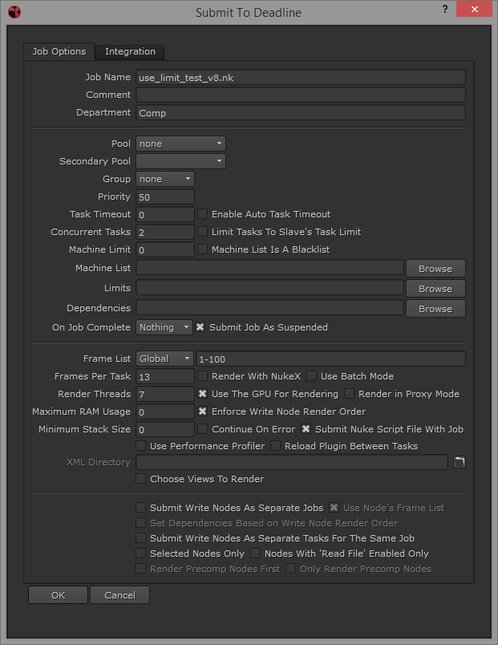
Task: Enable Auto Task Timeout checkbox
Action: pyautogui.click(x=204, y=214)
